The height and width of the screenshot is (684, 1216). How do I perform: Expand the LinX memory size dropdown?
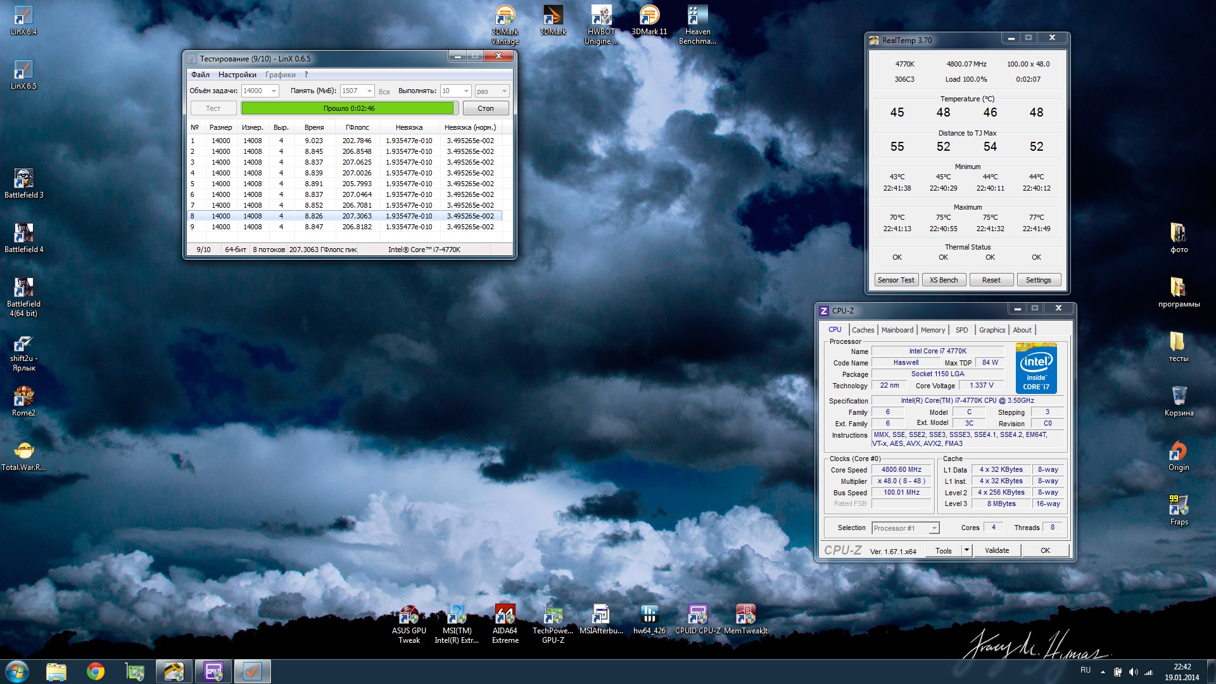(369, 91)
